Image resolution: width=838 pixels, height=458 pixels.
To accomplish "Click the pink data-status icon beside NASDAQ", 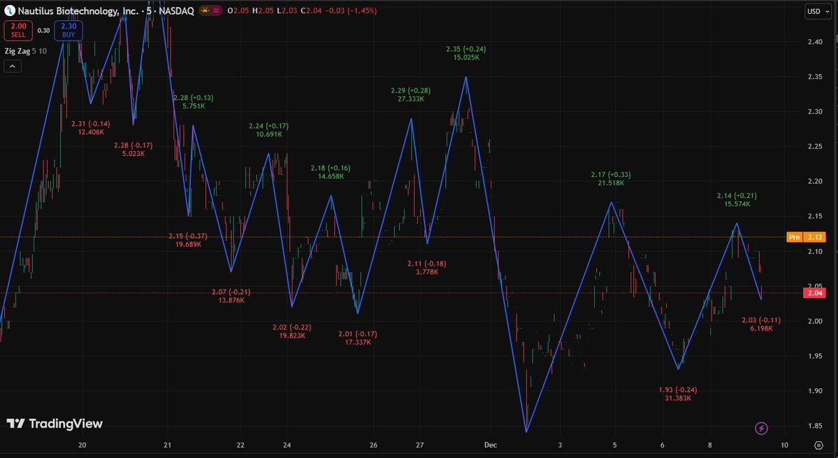I will [217, 10].
